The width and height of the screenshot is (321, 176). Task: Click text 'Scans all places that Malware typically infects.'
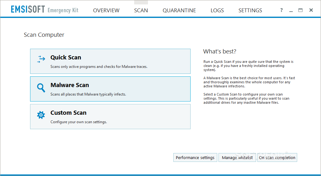tap(88, 94)
